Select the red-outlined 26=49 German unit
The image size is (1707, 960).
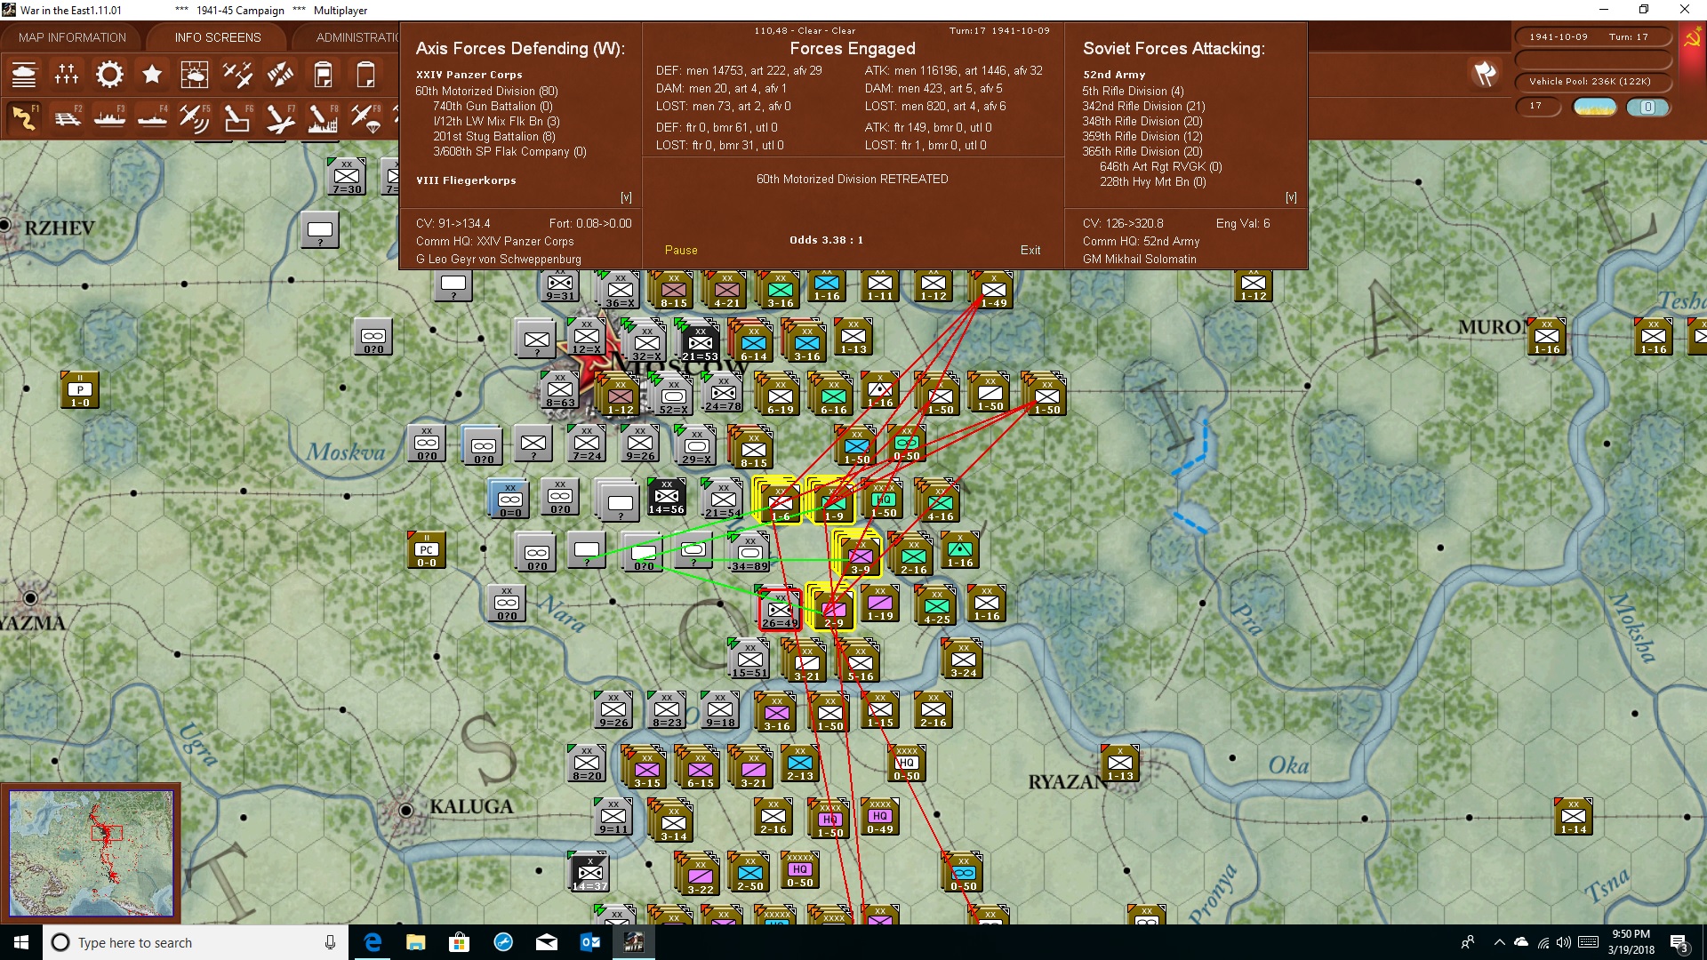tap(780, 610)
